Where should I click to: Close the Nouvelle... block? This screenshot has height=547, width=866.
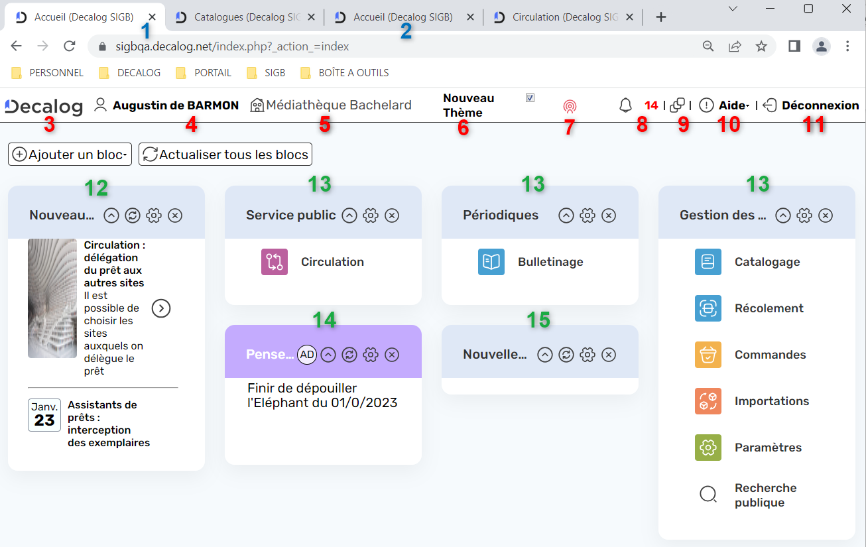click(x=609, y=355)
